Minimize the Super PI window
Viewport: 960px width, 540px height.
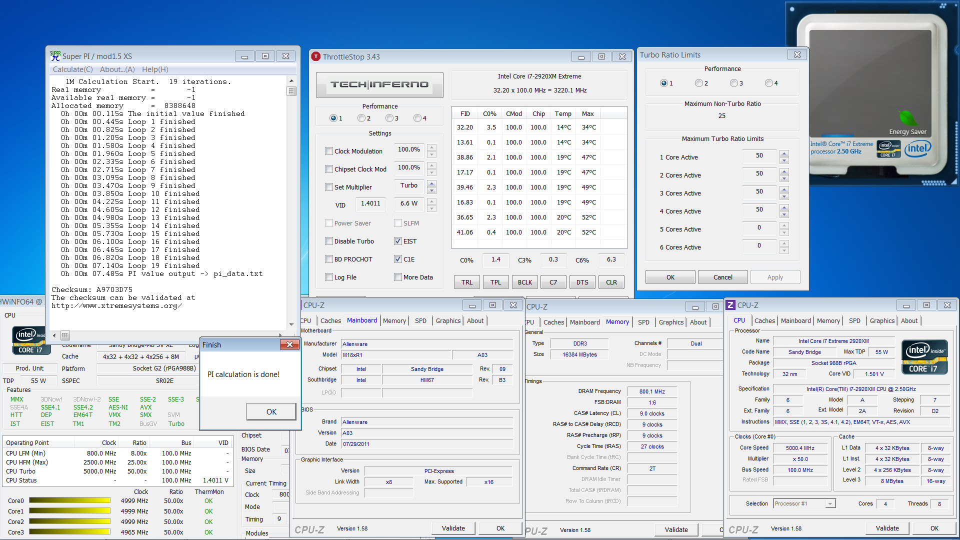244,56
